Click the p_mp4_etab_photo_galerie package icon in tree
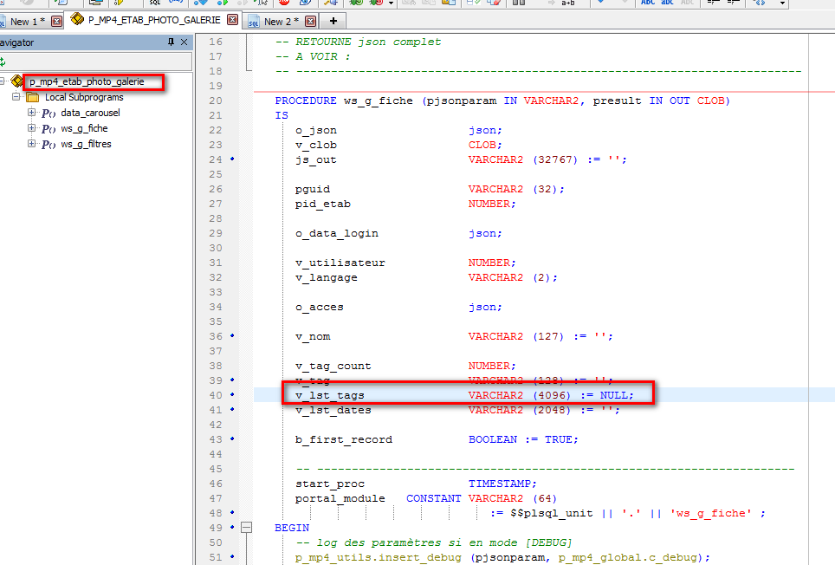The width and height of the screenshot is (835, 565). click(16, 81)
